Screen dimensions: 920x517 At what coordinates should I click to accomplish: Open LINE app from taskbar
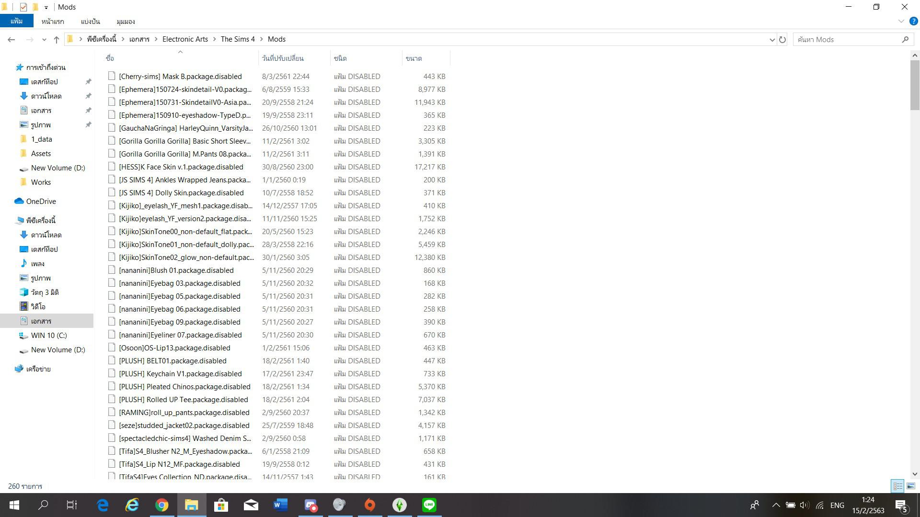429,505
